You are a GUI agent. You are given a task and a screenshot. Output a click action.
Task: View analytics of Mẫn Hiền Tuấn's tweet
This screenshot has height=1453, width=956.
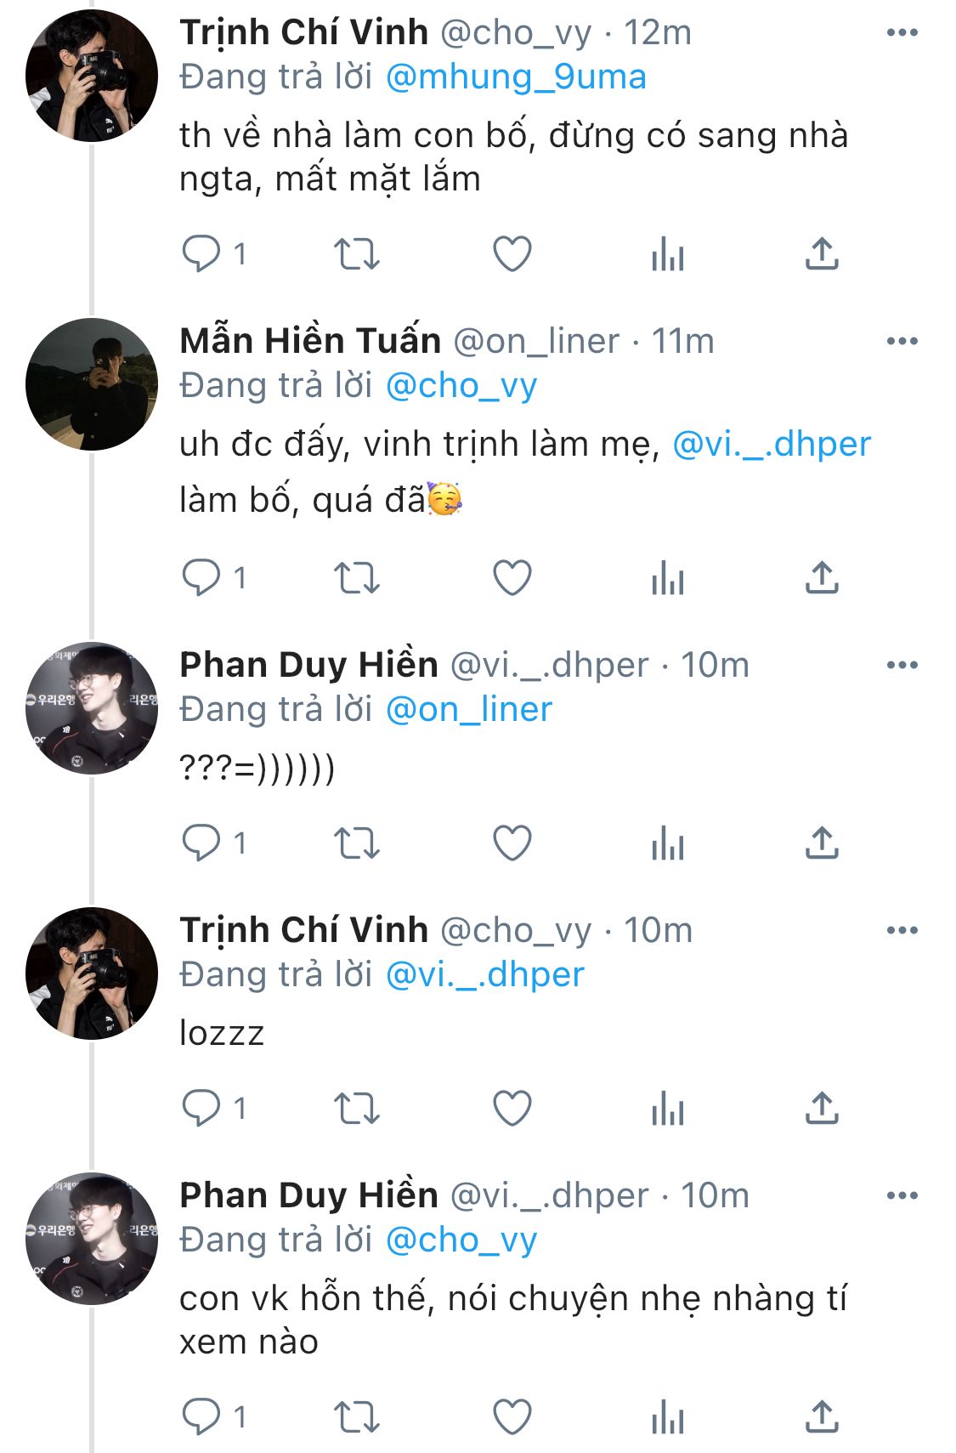tap(668, 578)
